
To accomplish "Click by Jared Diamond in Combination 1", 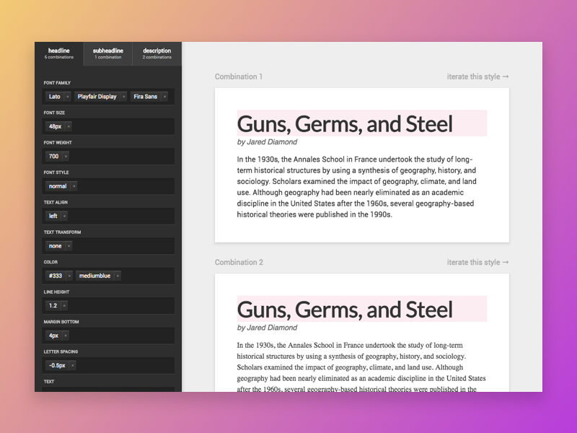I will point(267,142).
